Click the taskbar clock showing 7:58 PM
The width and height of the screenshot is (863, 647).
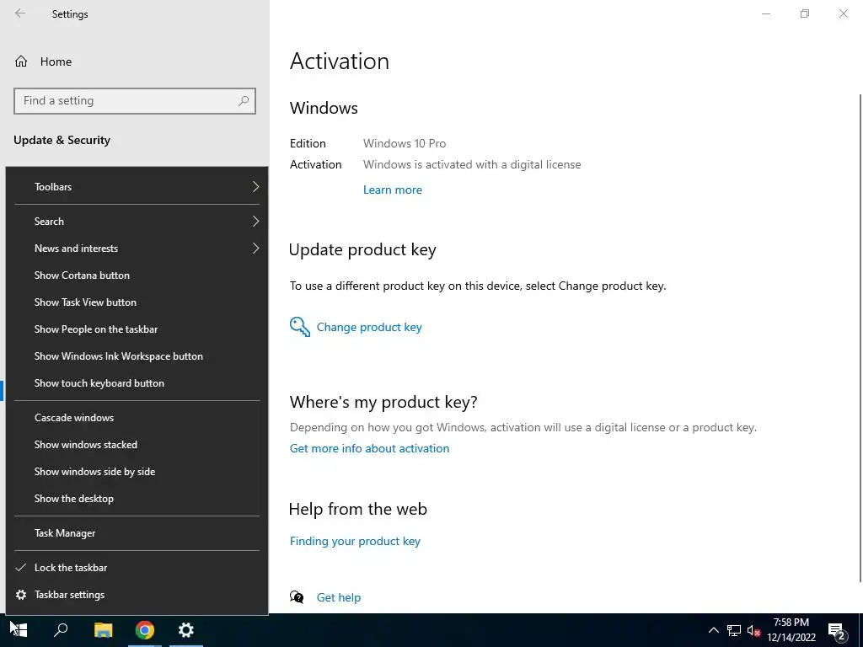tap(791, 630)
